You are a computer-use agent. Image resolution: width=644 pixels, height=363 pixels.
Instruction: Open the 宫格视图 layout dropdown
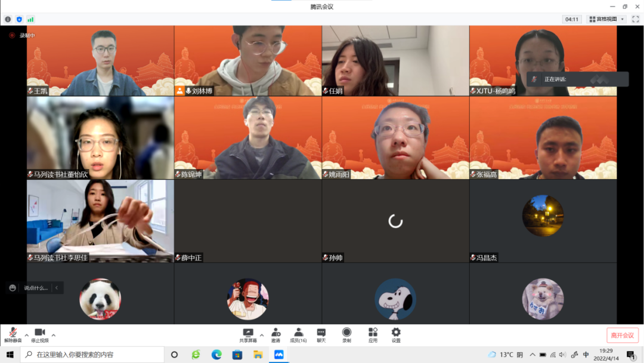(606, 19)
